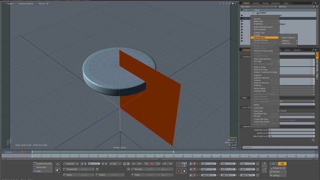320x180 pixels.
Task: Open the Channel Sets dropdown
Action: click(x=78, y=169)
